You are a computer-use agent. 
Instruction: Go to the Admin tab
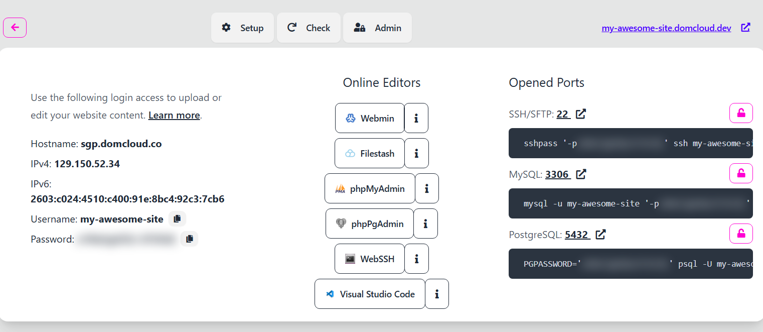pos(377,28)
